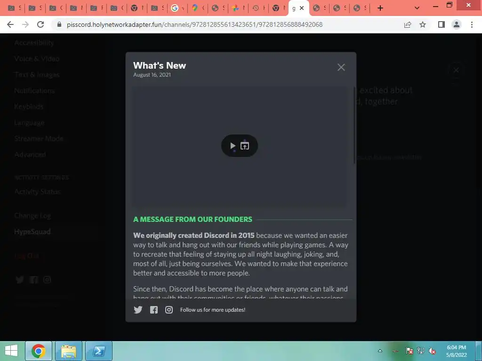This screenshot has height=361, width=482.
Task: Open Change Log in the settings sidebar
Action: (32, 216)
